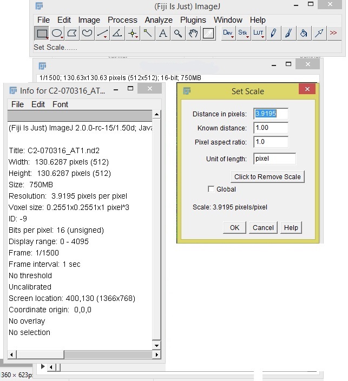The height and width of the screenshot is (381, 348).
Task: Click OK in Set Scale dialog
Action: (234, 228)
